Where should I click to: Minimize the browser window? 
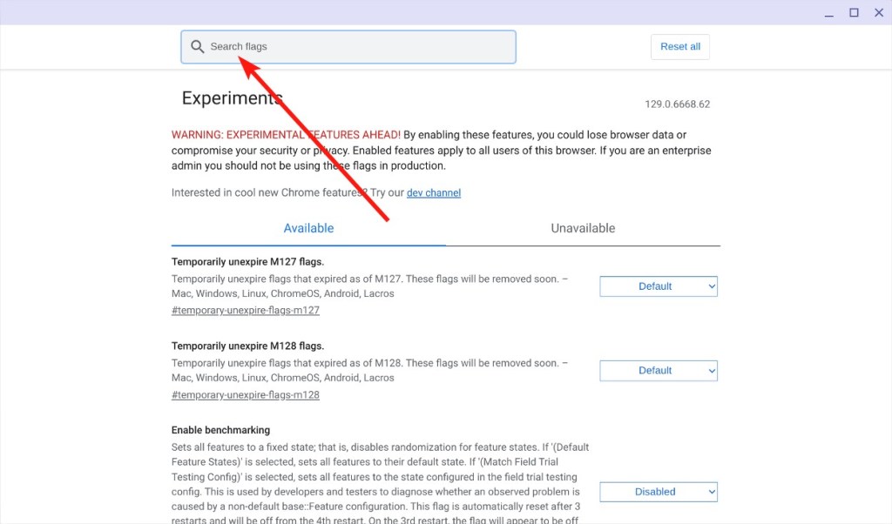(829, 13)
